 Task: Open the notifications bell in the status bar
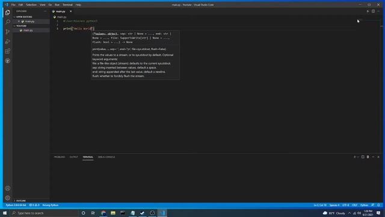coord(378,205)
